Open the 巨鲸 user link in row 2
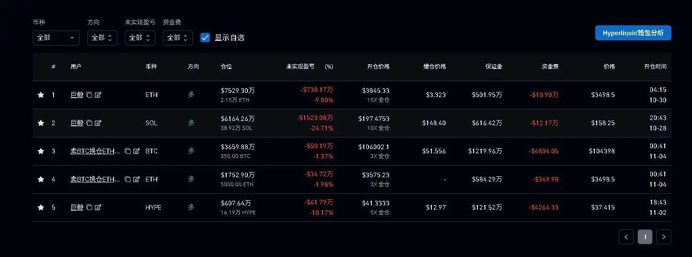The image size is (692, 257). pos(77,123)
